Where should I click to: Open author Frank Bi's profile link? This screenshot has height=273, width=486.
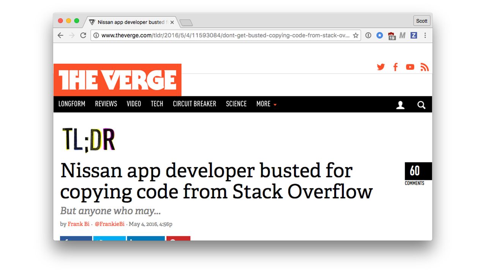coord(79,224)
